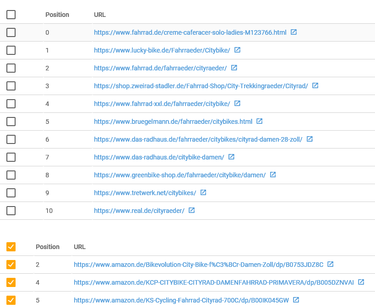Open the shop.zweirad-stadler.de Cityrad link
375x308 pixels.
click(201, 86)
